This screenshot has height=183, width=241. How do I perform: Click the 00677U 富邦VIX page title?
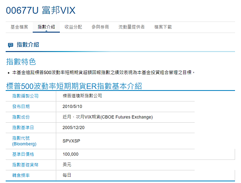[x=41, y=10]
